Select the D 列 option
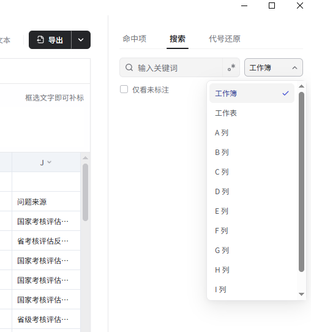This screenshot has width=311, height=332. 252,192
